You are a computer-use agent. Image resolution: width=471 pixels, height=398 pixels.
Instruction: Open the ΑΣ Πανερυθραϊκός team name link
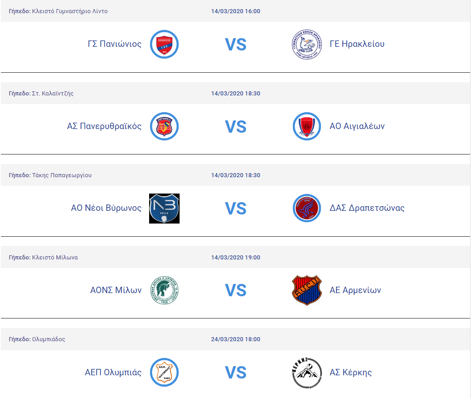(x=104, y=126)
